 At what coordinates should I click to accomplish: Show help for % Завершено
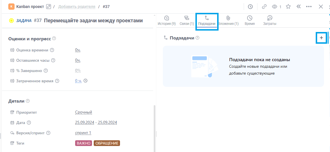(x=46, y=71)
